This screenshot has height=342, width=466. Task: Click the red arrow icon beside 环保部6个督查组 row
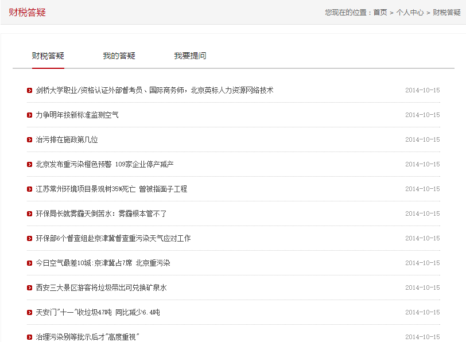tap(29, 238)
